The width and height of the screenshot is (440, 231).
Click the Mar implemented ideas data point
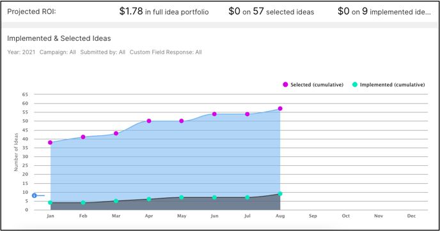(x=116, y=201)
